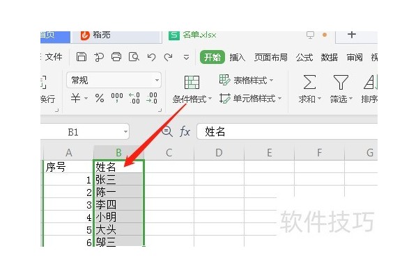Switch to the 插入 tab

pos(238,57)
